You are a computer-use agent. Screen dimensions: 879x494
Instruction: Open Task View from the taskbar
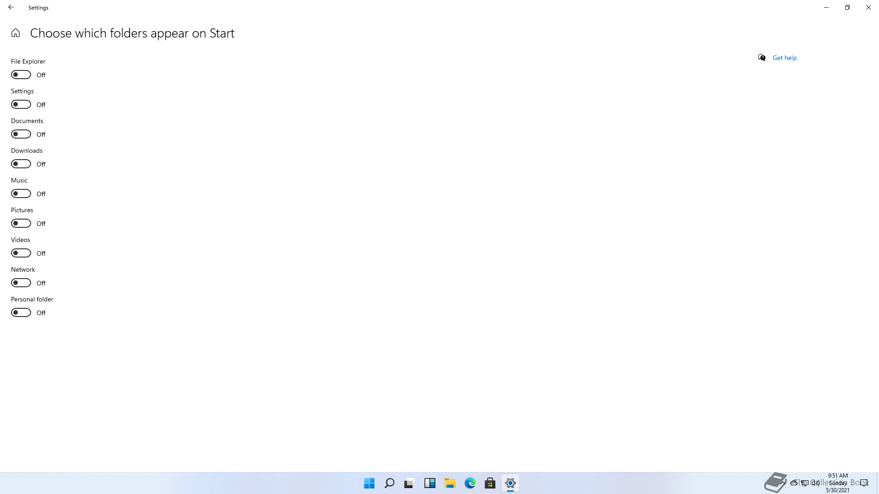point(409,483)
